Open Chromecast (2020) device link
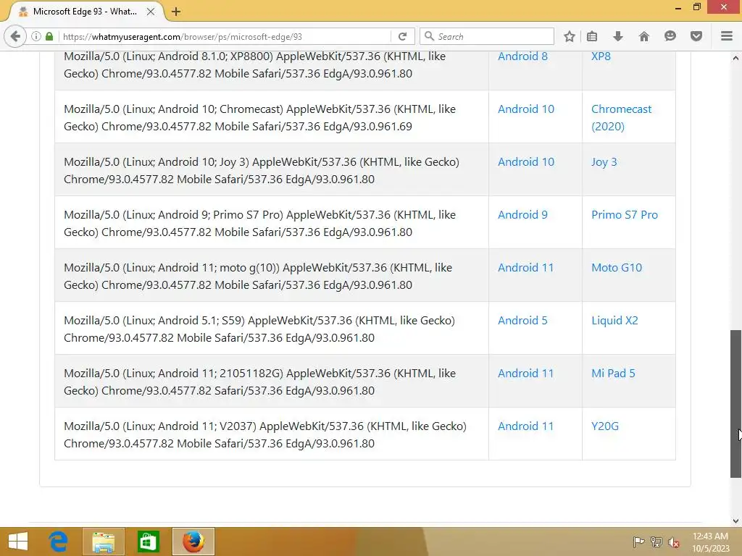Viewport: 742px width, 556px height. click(x=621, y=118)
